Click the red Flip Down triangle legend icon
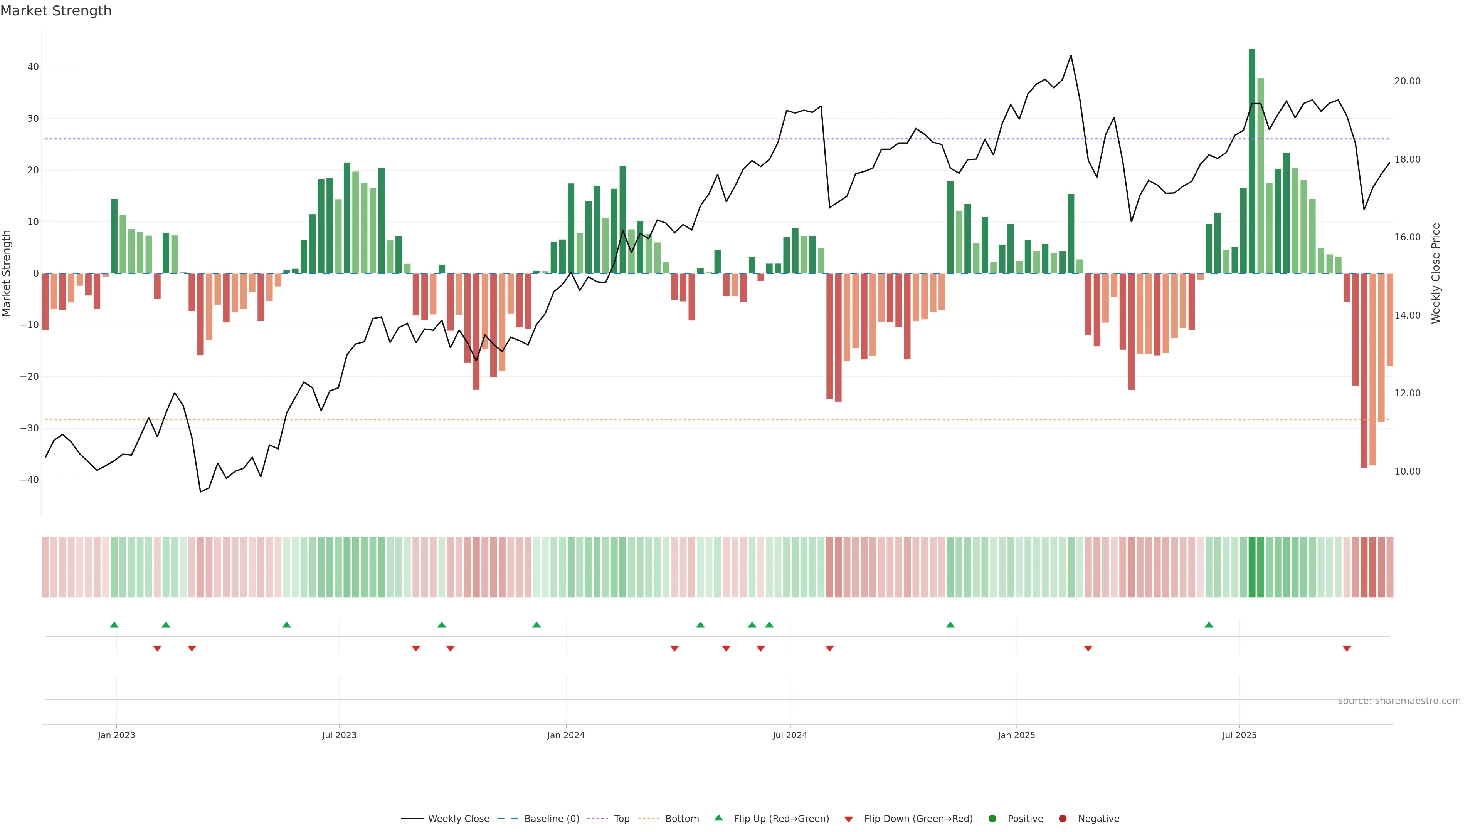The image size is (1480, 832). click(x=848, y=819)
